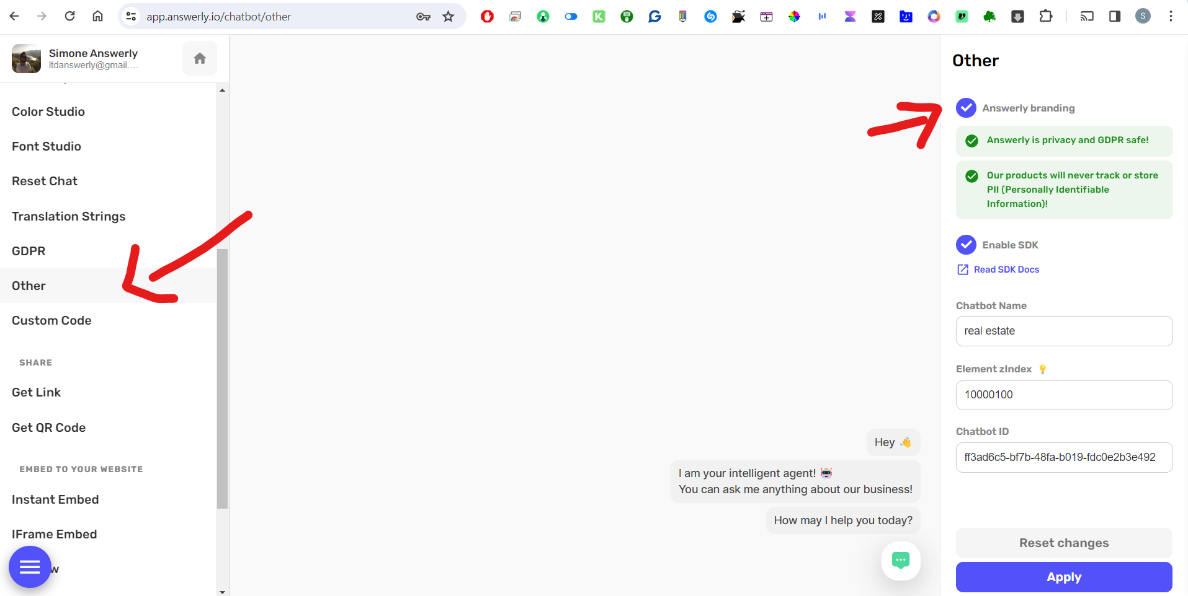
Task: Open Custom Code in the sidebar
Action: click(51, 320)
